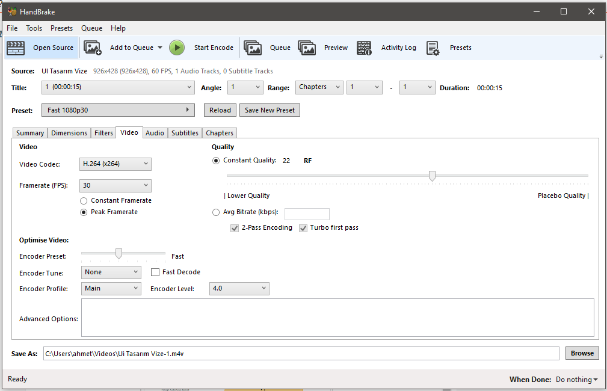Click the Save New Preset button
Screen dimensions: 607x391
click(x=270, y=110)
